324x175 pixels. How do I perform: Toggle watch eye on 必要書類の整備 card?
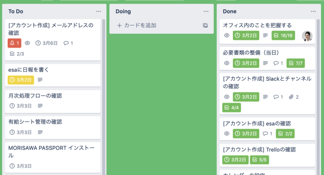pos(227,63)
